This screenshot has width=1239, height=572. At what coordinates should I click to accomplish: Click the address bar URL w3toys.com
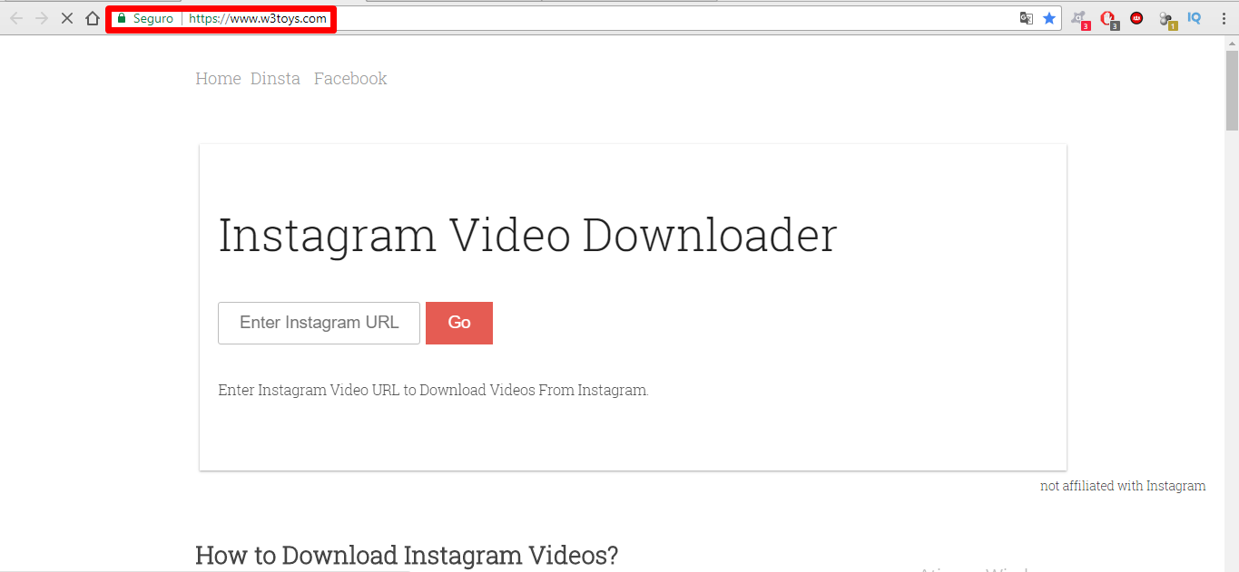(x=258, y=18)
